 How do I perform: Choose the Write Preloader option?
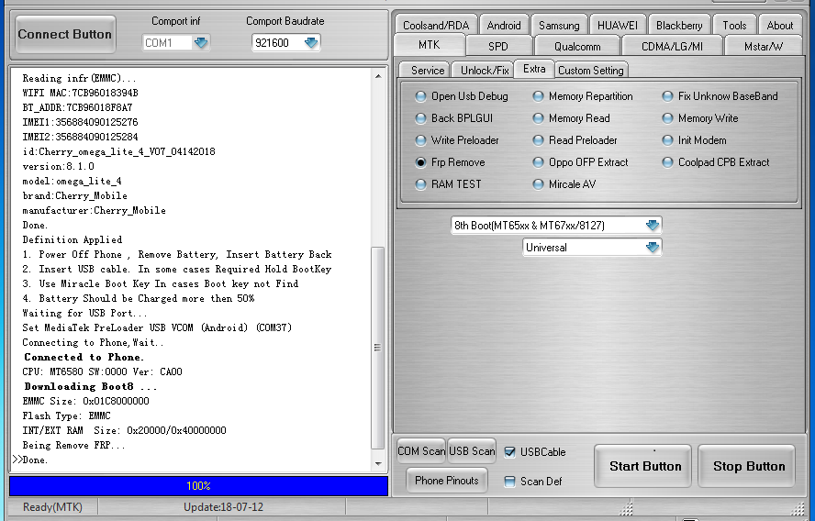(457, 140)
